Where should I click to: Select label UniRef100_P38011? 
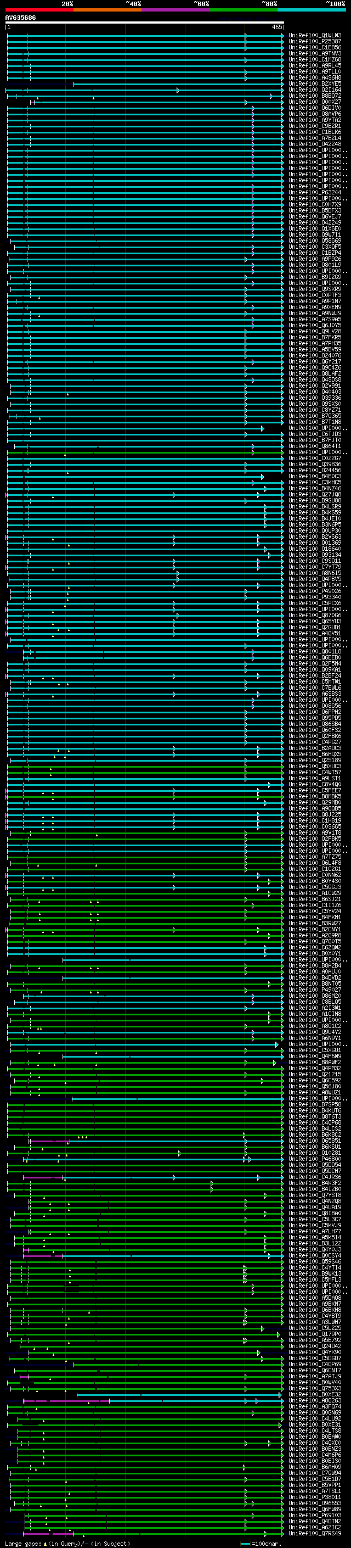315,1497
